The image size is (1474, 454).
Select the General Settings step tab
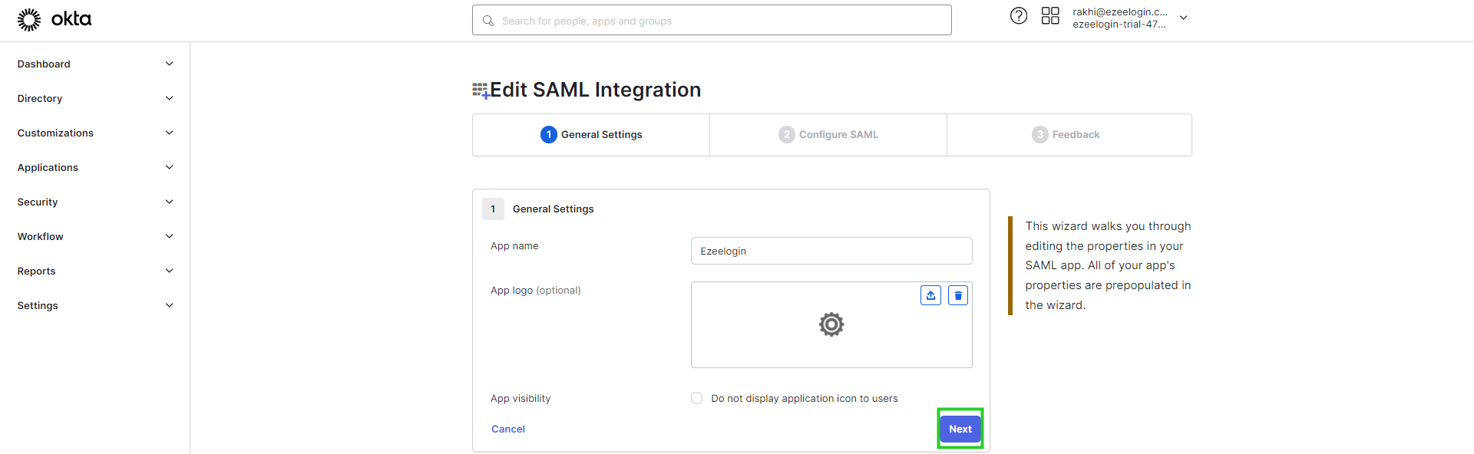click(x=591, y=135)
